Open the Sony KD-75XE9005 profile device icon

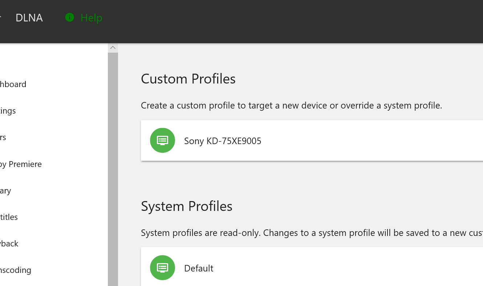point(162,140)
